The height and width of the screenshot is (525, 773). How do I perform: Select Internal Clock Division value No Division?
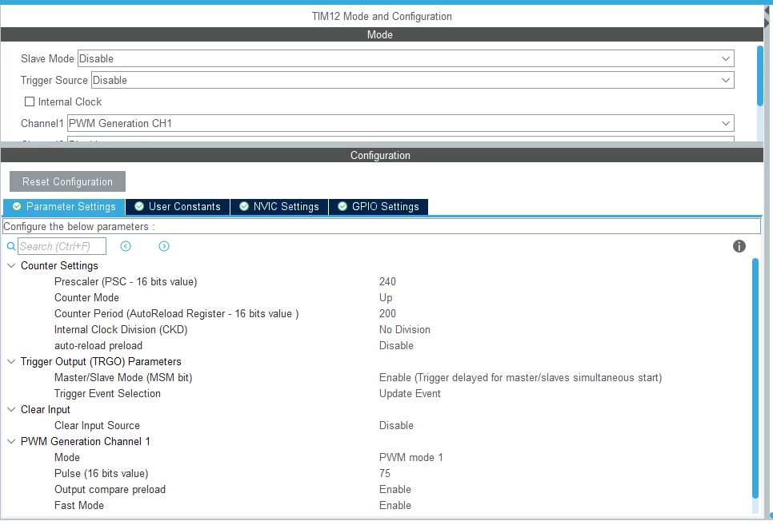coord(405,329)
